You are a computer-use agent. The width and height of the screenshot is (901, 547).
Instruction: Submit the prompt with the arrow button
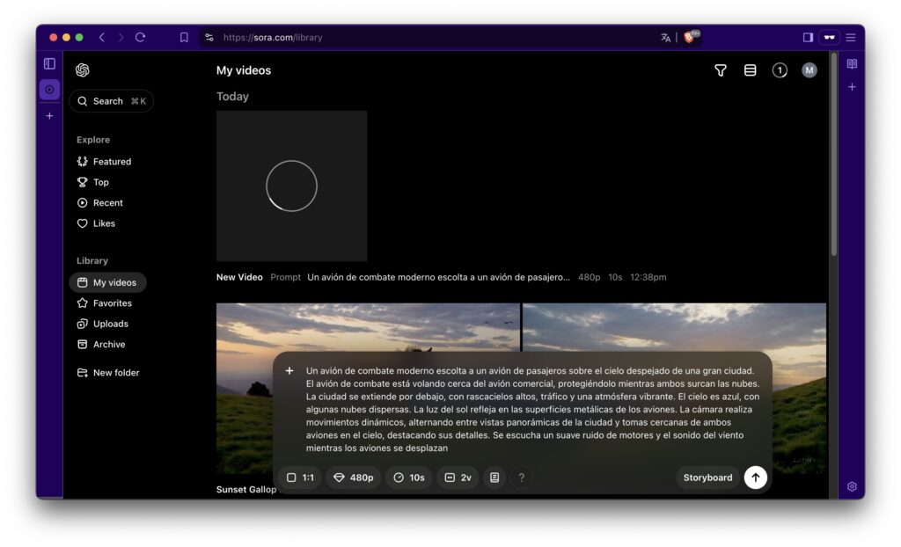point(756,478)
